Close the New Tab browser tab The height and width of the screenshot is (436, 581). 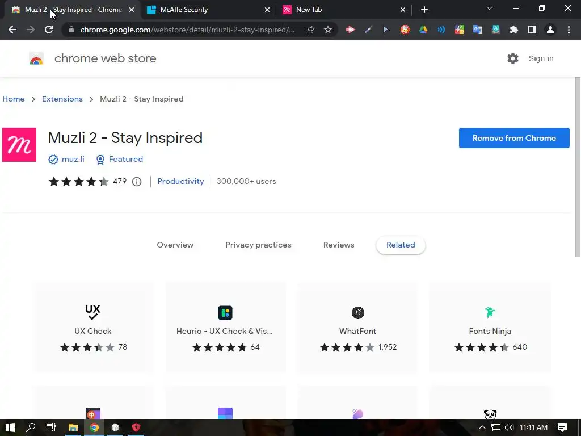click(403, 10)
